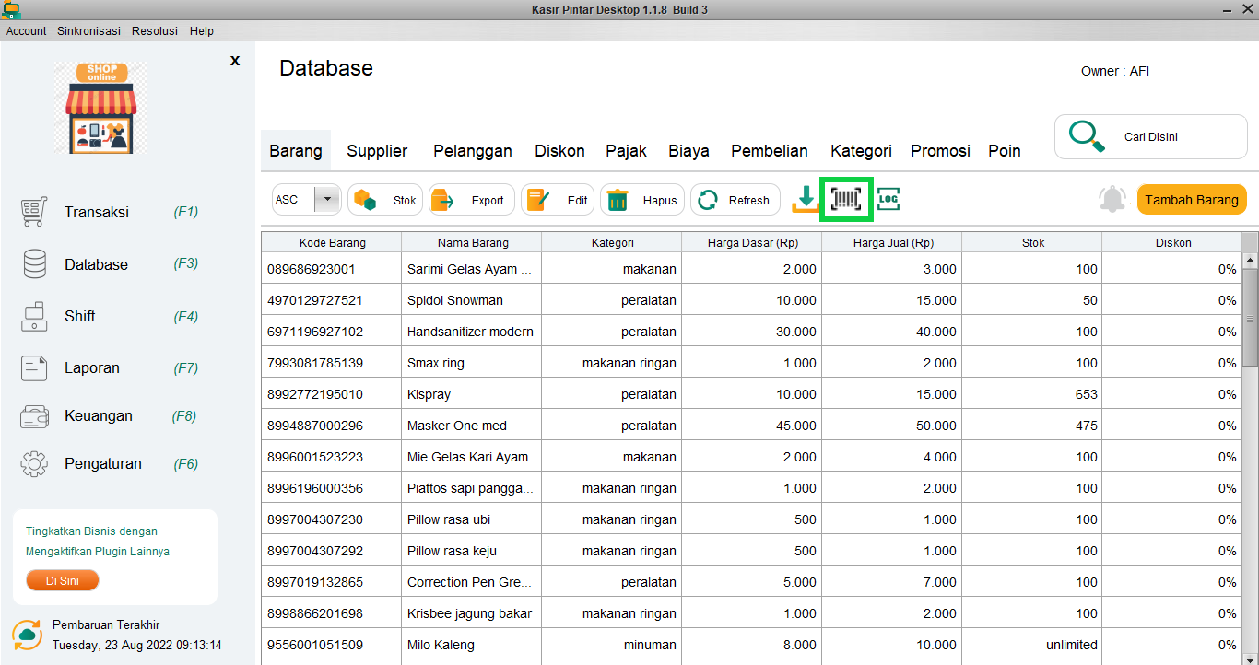Screen dimensions: 1259x665
Task: Click the Stok column header
Action: pos(1032,242)
